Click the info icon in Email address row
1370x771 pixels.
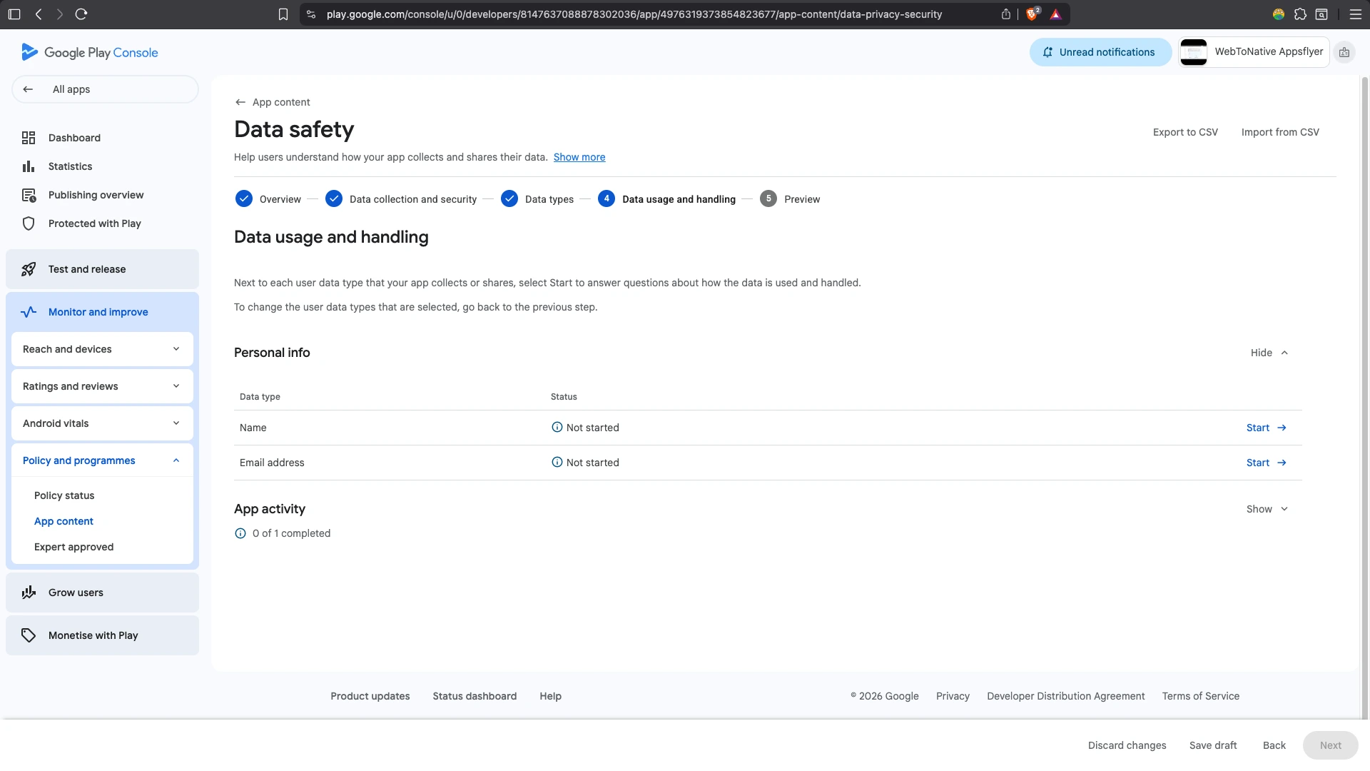pos(557,462)
